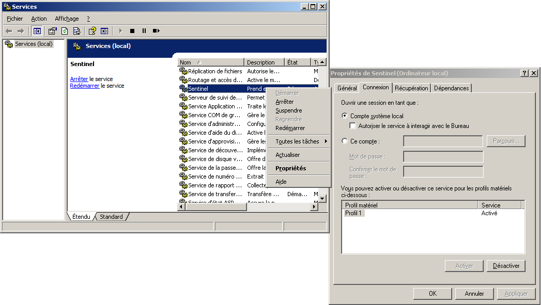Screen dimensions: 541x305
Task: Click gear icon of Réplication de fichiers row
Action: coord(183,71)
